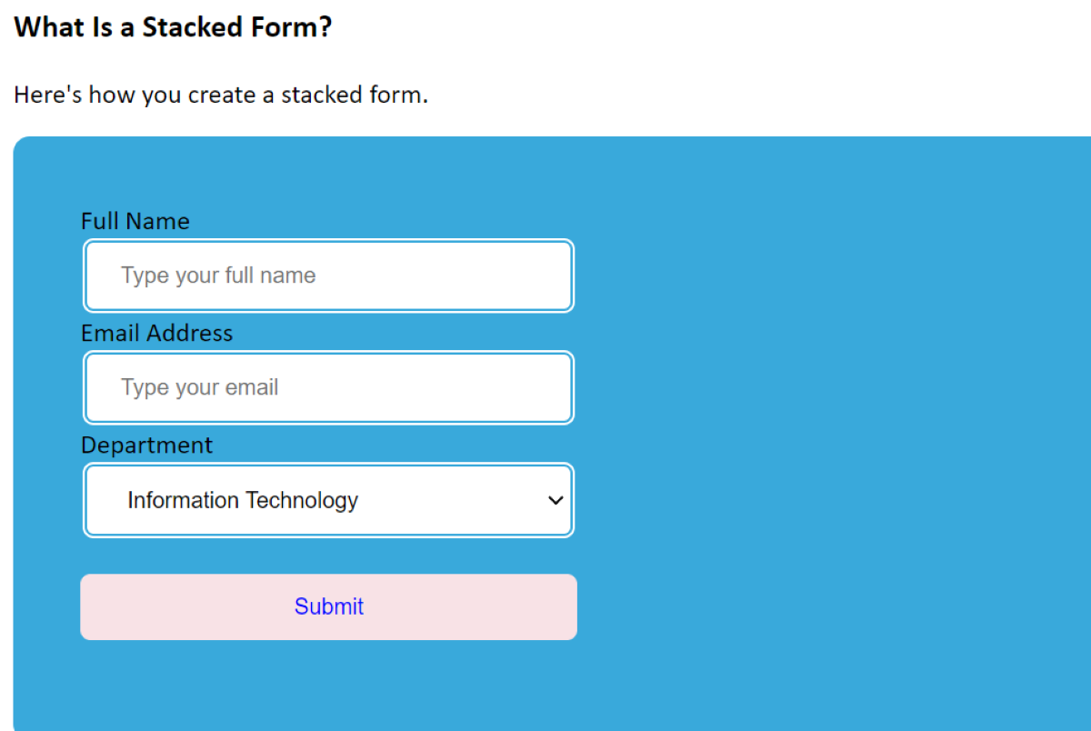Click the "Type your full name" placeholder
This screenshot has width=1091, height=731.
tap(218, 275)
